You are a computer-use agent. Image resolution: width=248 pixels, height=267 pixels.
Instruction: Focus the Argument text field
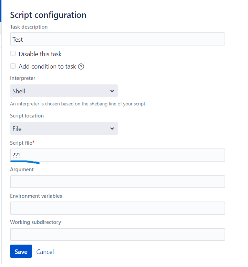[x=117, y=182]
